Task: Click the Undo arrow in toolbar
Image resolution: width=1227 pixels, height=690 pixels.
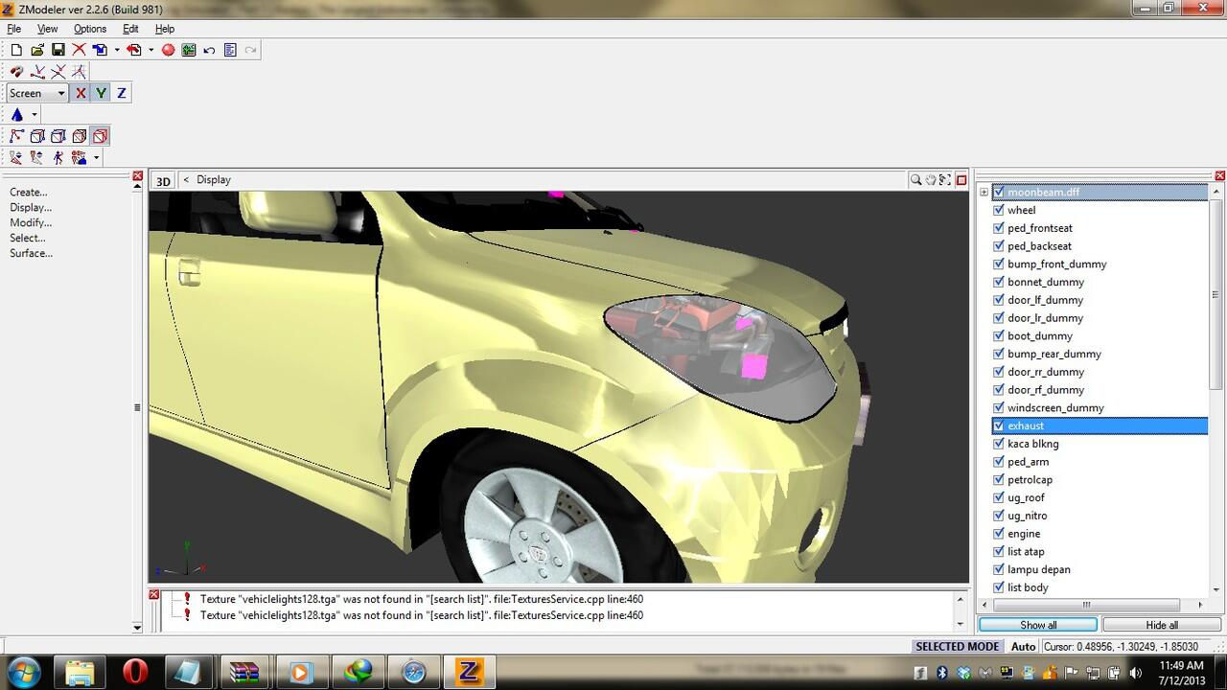Action: [209, 50]
